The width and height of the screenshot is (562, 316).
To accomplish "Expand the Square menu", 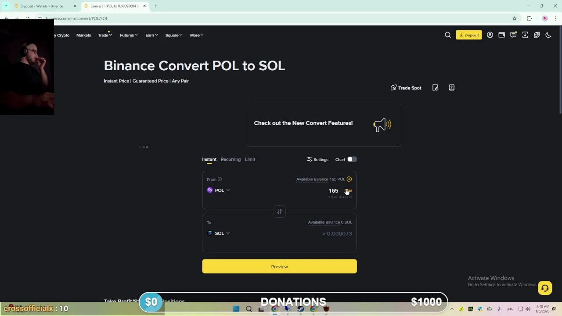I will (x=173, y=35).
